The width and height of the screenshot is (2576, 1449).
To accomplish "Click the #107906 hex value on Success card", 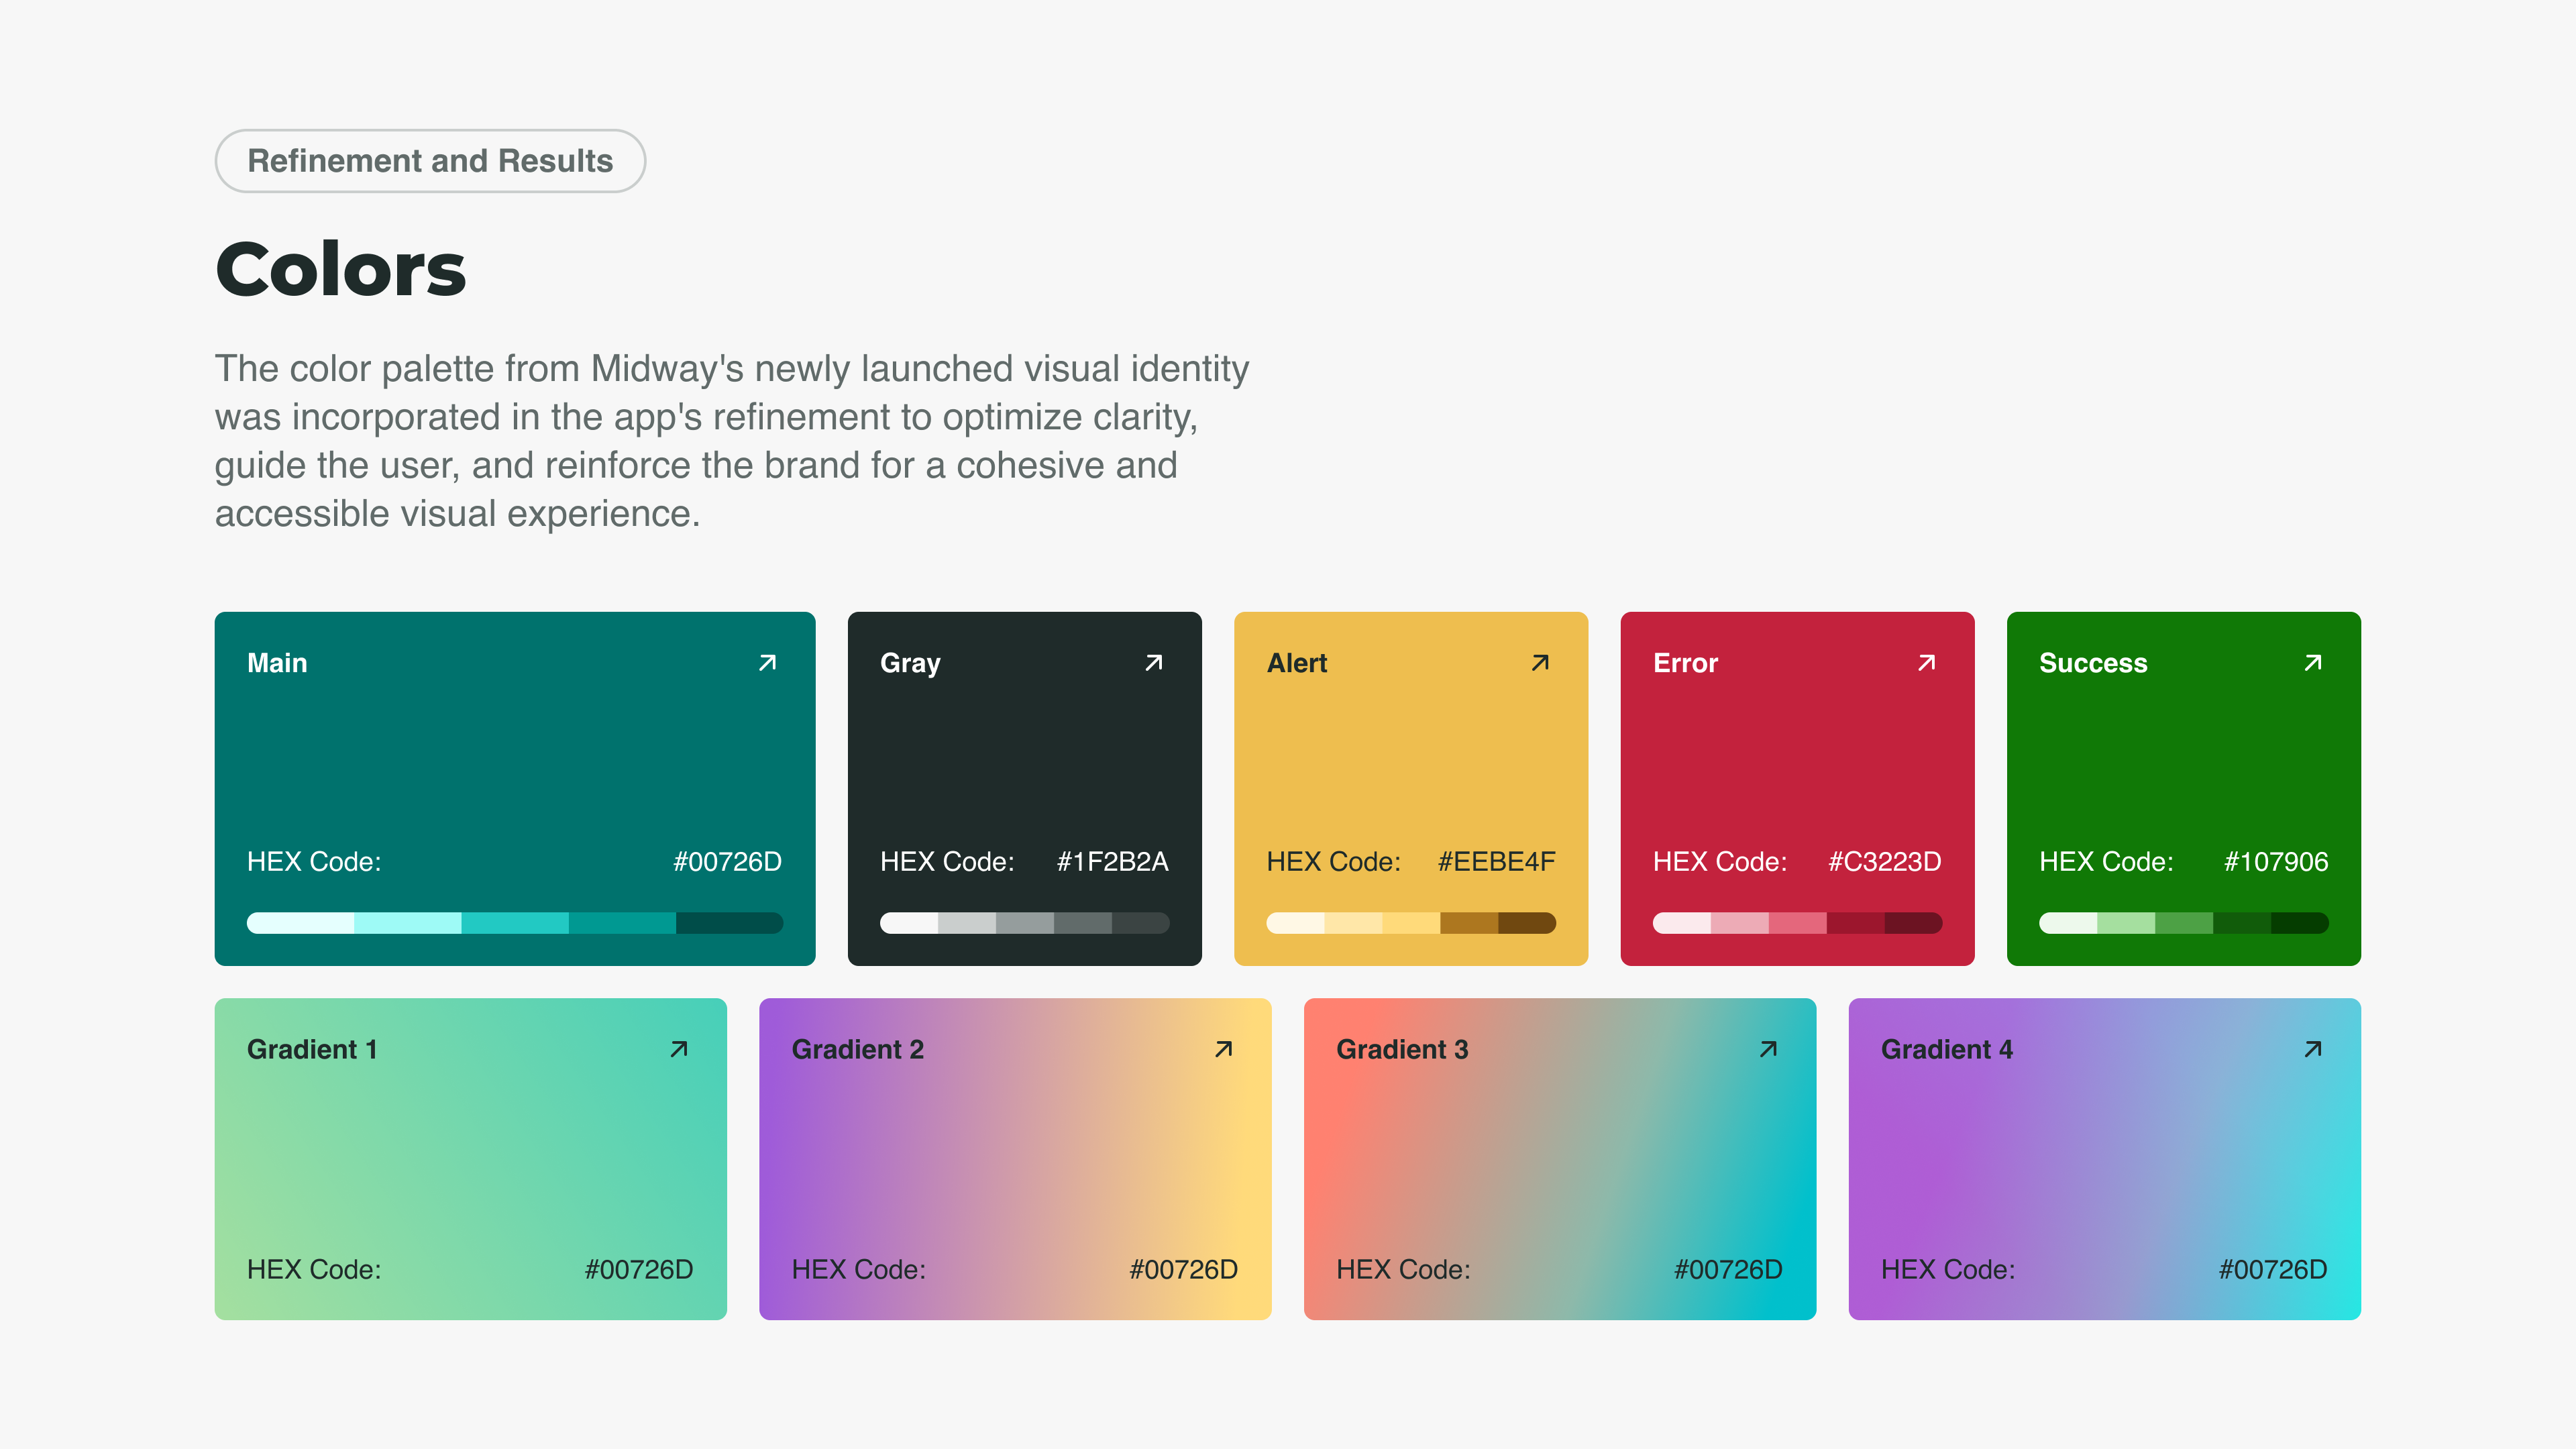I will (x=2275, y=862).
